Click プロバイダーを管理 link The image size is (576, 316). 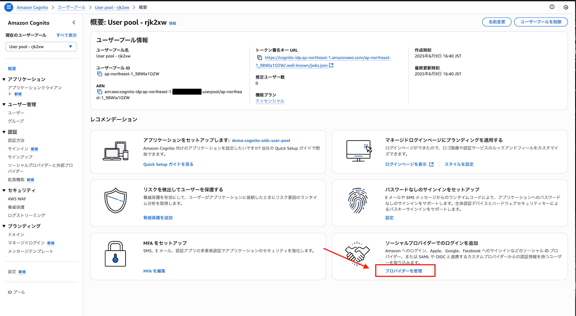point(403,271)
